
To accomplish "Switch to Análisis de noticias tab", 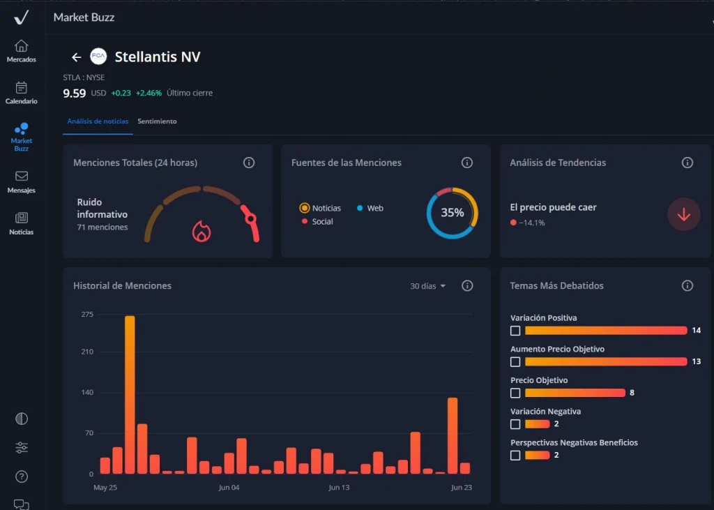I will pyautogui.click(x=98, y=121).
